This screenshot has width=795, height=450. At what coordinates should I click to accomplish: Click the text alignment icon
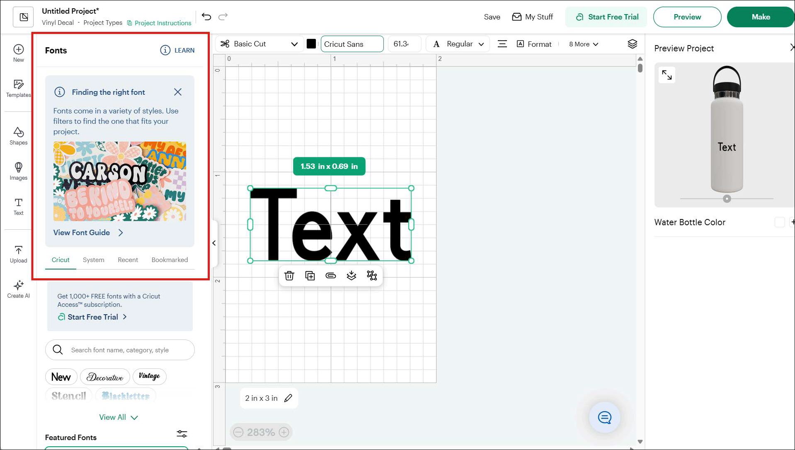tap(502, 44)
